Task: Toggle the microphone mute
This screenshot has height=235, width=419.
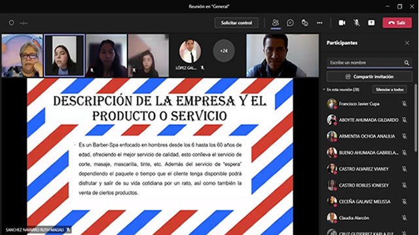Action: (x=356, y=23)
